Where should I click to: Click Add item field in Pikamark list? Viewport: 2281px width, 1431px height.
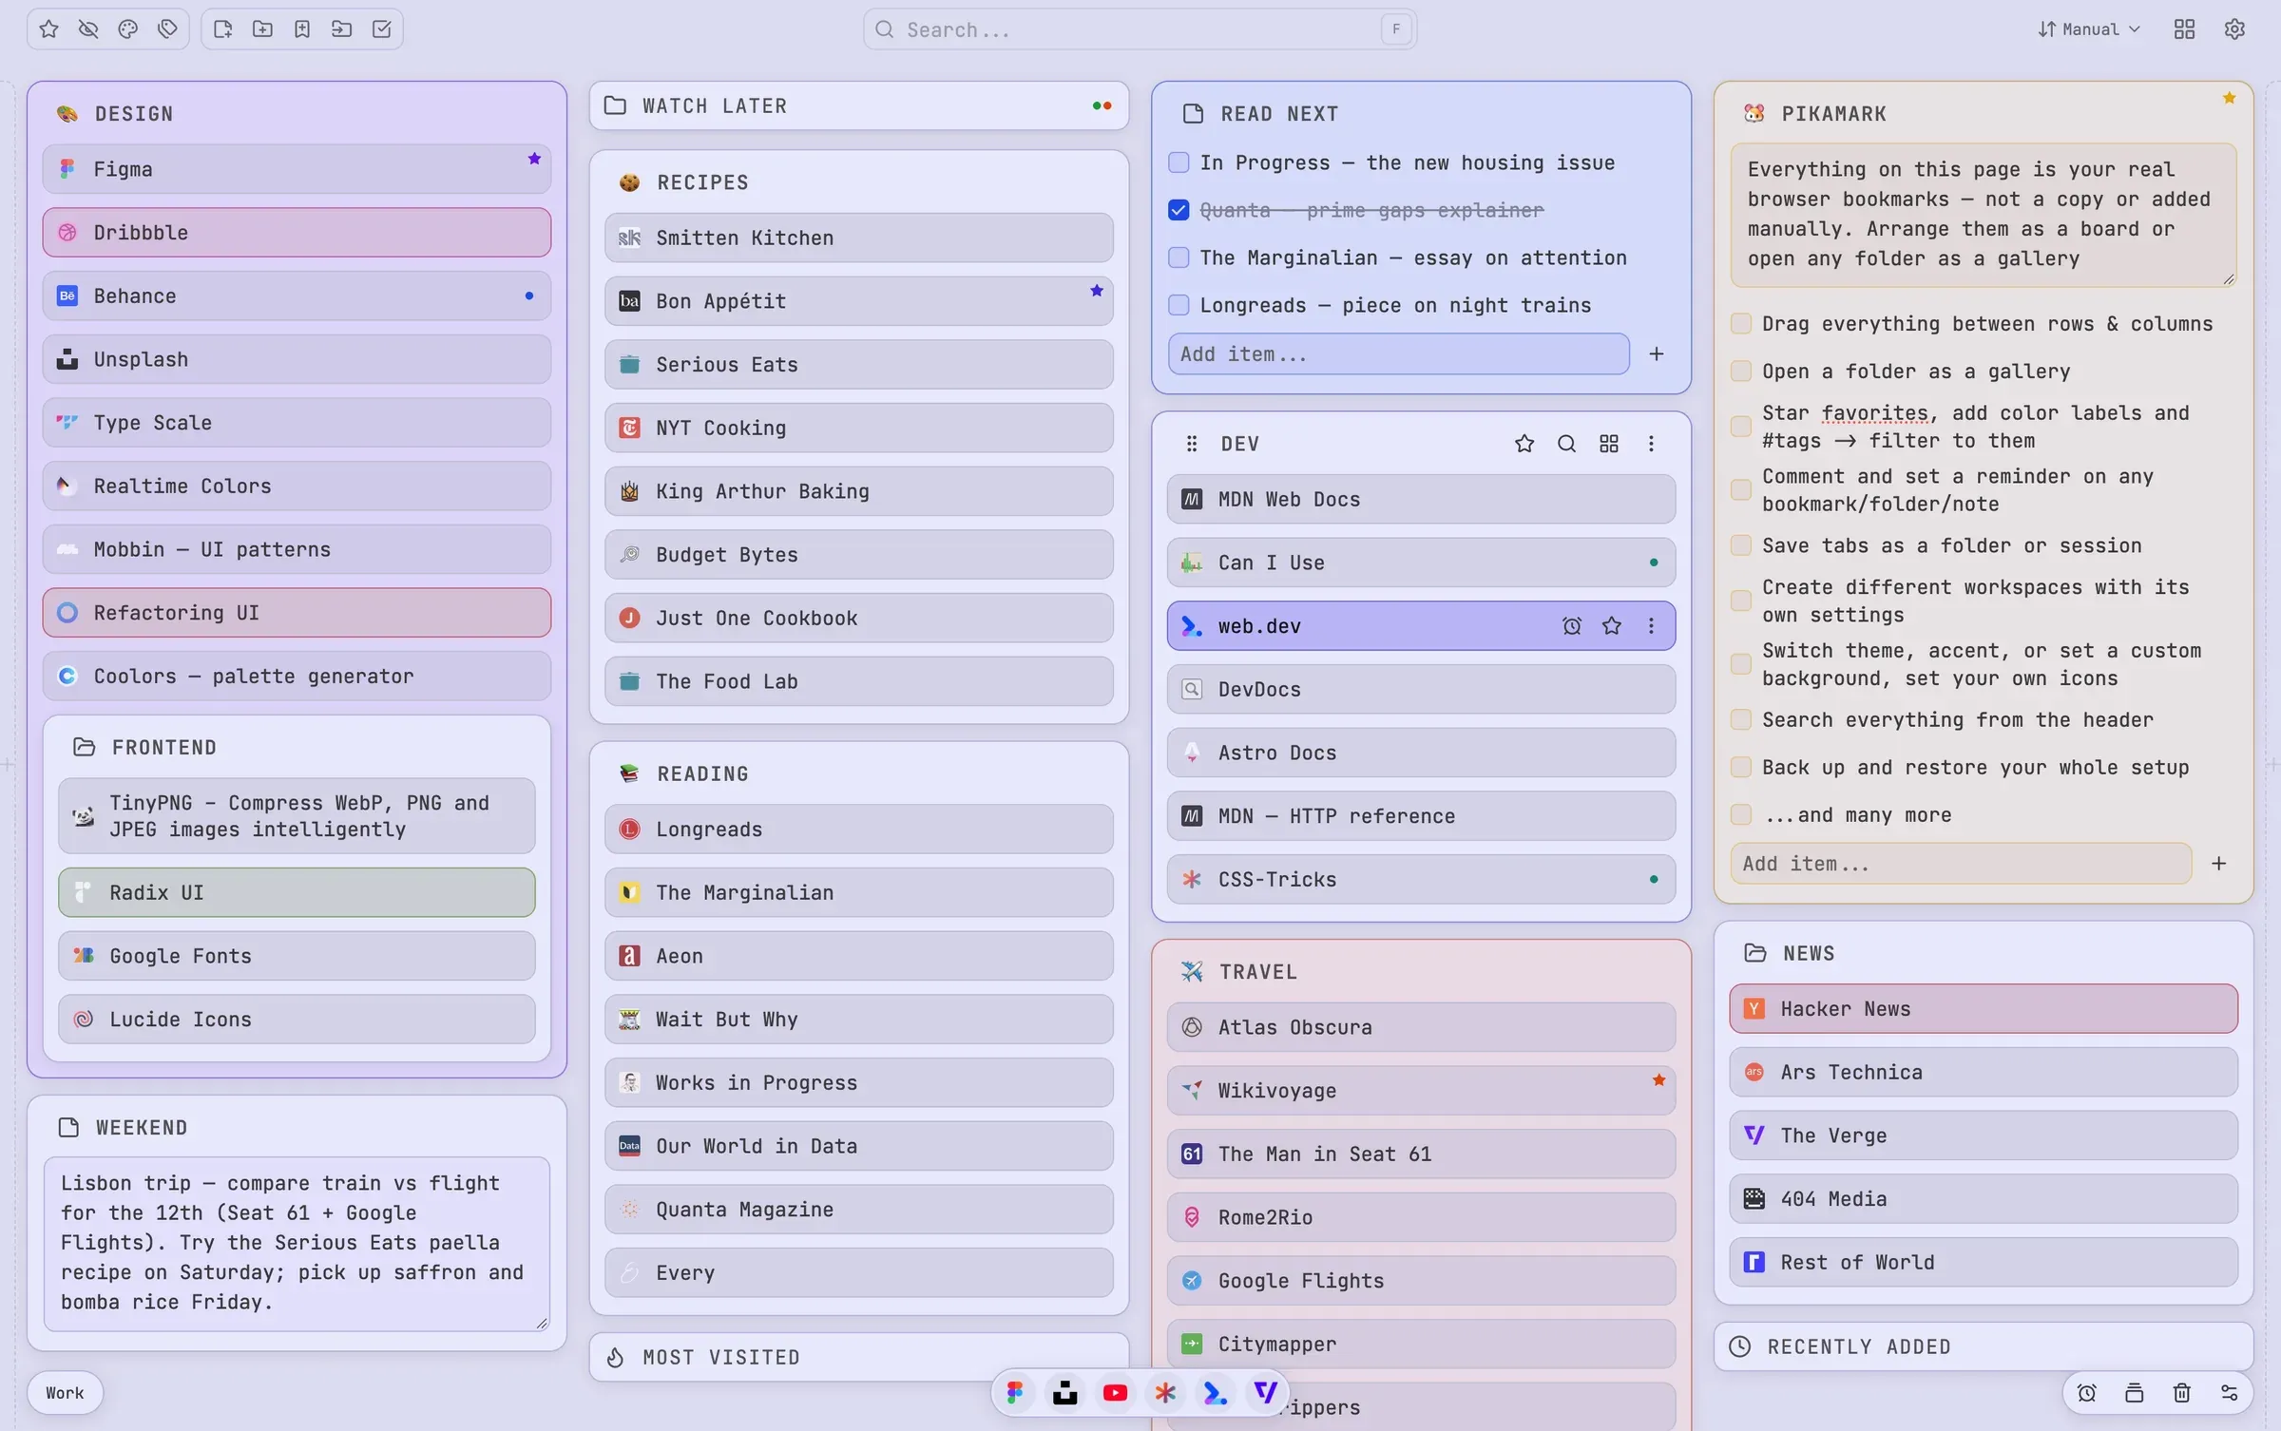(x=1961, y=864)
